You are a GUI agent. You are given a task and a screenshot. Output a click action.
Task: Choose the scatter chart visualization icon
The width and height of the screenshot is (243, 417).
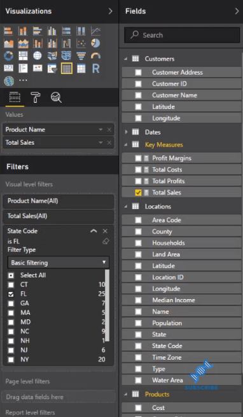click(81, 43)
